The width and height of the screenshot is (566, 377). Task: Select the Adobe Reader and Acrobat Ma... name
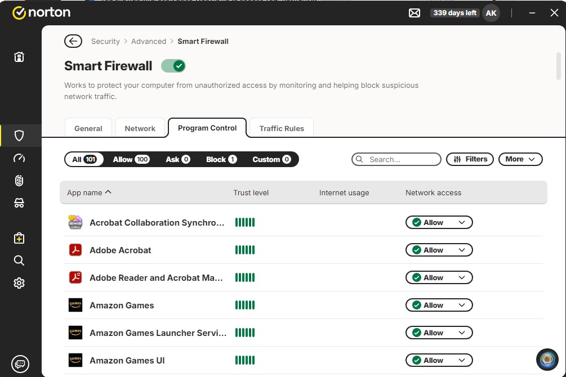click(157, 278)
